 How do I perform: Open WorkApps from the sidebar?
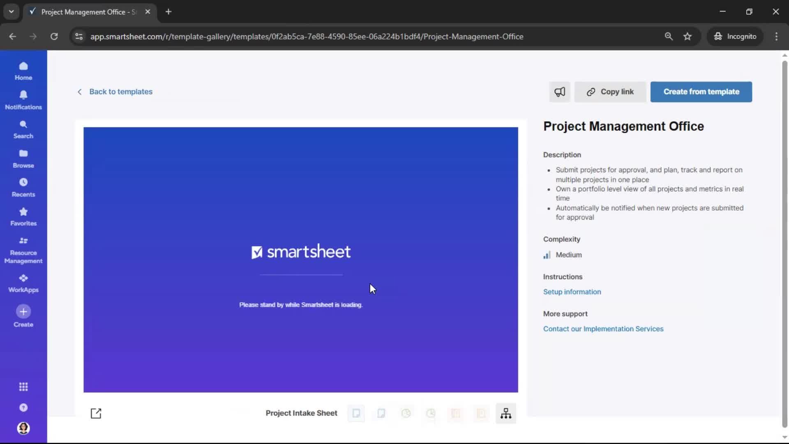tap(23, 282)
